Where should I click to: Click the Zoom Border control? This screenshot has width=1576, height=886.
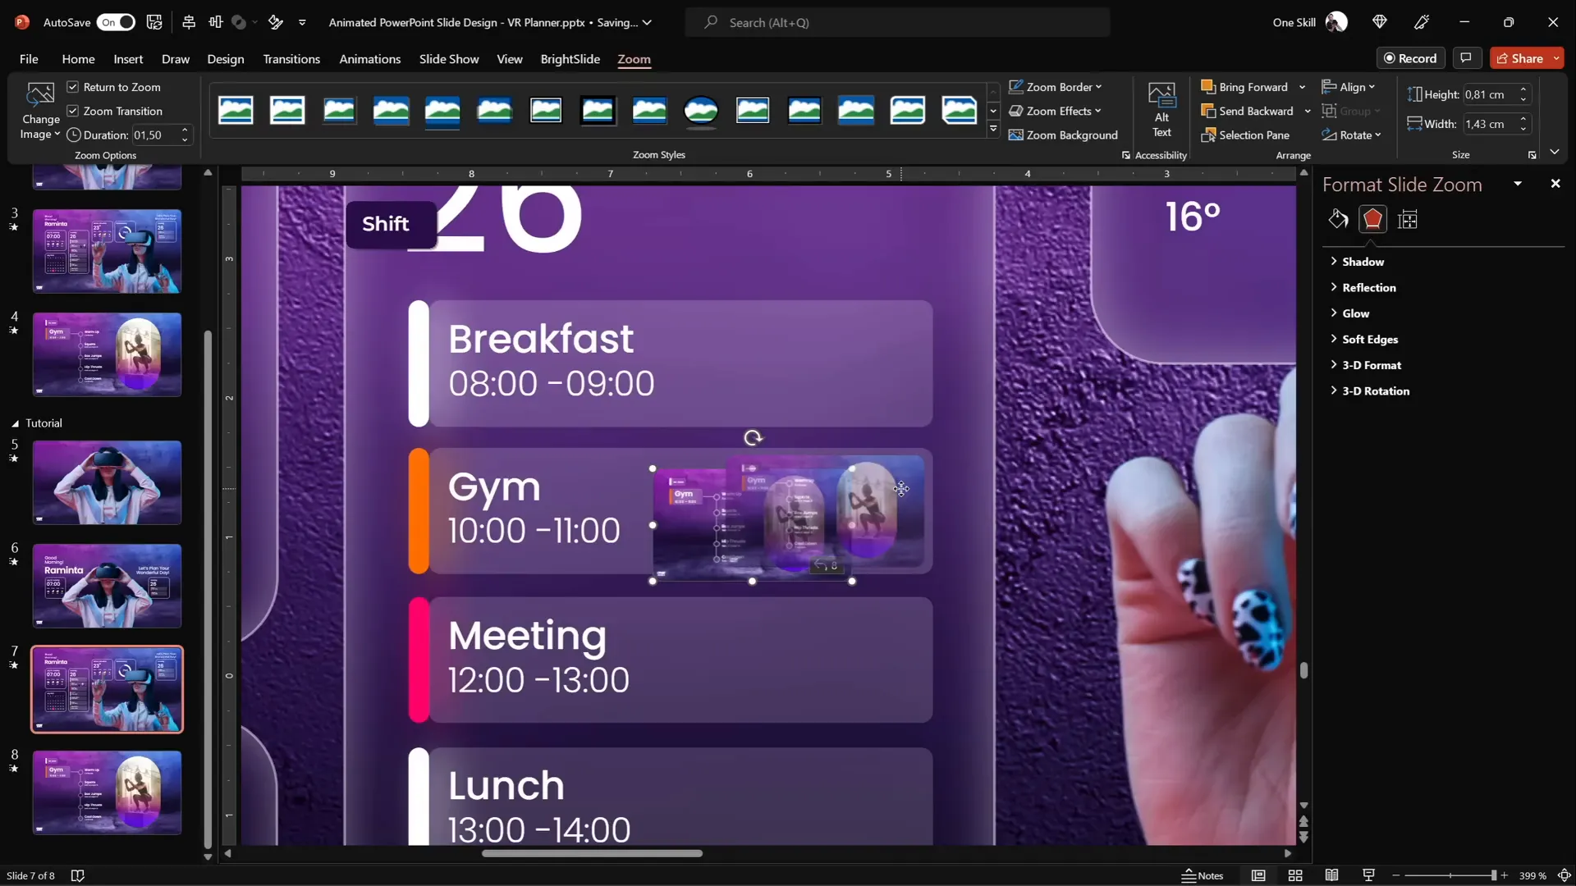pos(1056,86)
